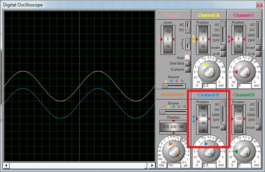The width and height of the screenshot is (265, 172).
Task: Click the pink Trigger level arrows icon
Action: [x=159, y=39]
